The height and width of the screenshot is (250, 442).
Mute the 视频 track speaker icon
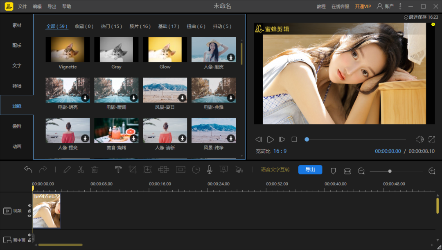(x=29, y=205)
